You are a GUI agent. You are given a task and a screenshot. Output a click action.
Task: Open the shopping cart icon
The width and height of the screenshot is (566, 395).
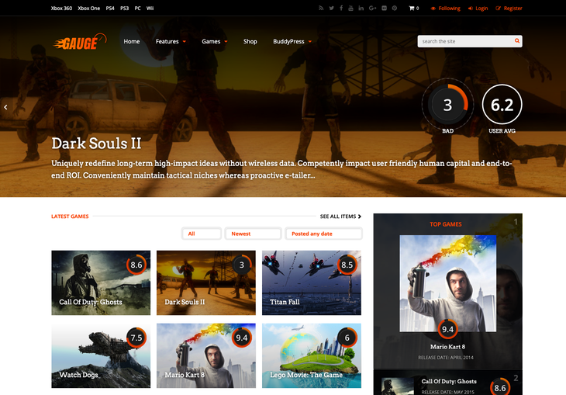(x=412, y=8)
